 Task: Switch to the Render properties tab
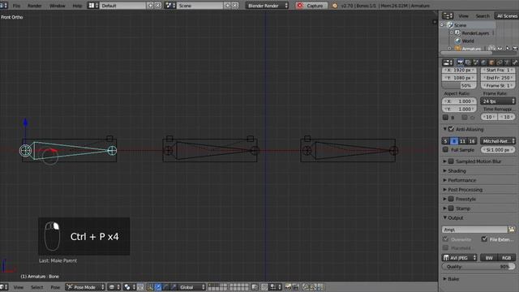click(x=460, y=62)
